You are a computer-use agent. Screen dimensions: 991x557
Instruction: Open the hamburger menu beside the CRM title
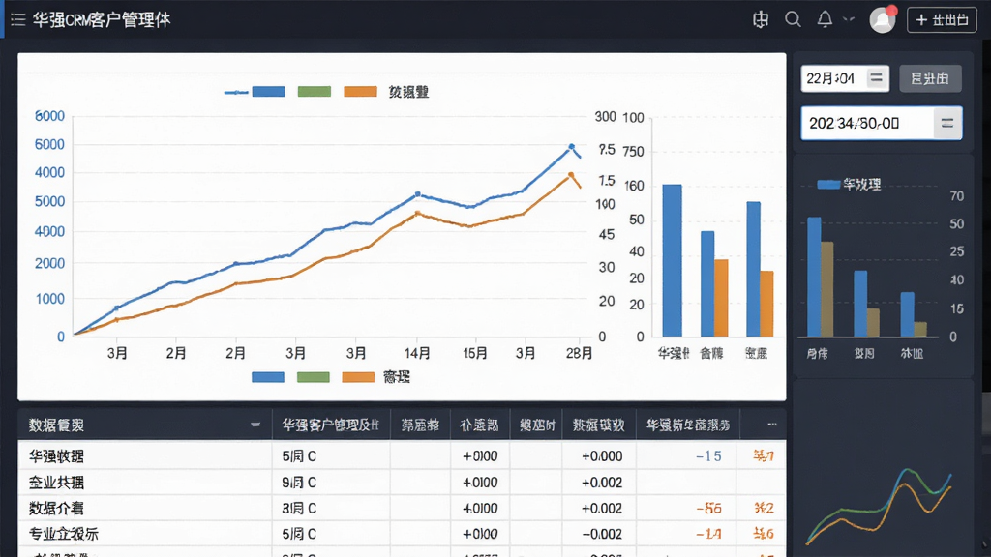[18, 19]
